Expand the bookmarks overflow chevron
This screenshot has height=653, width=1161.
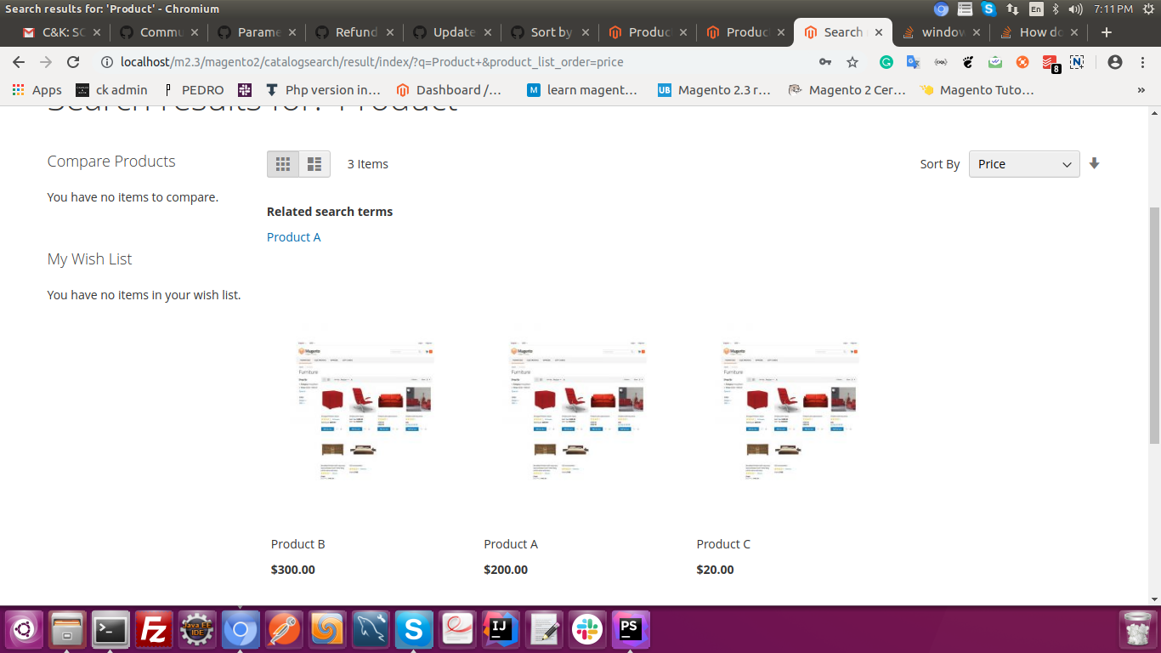click(x=1141, y=90)
